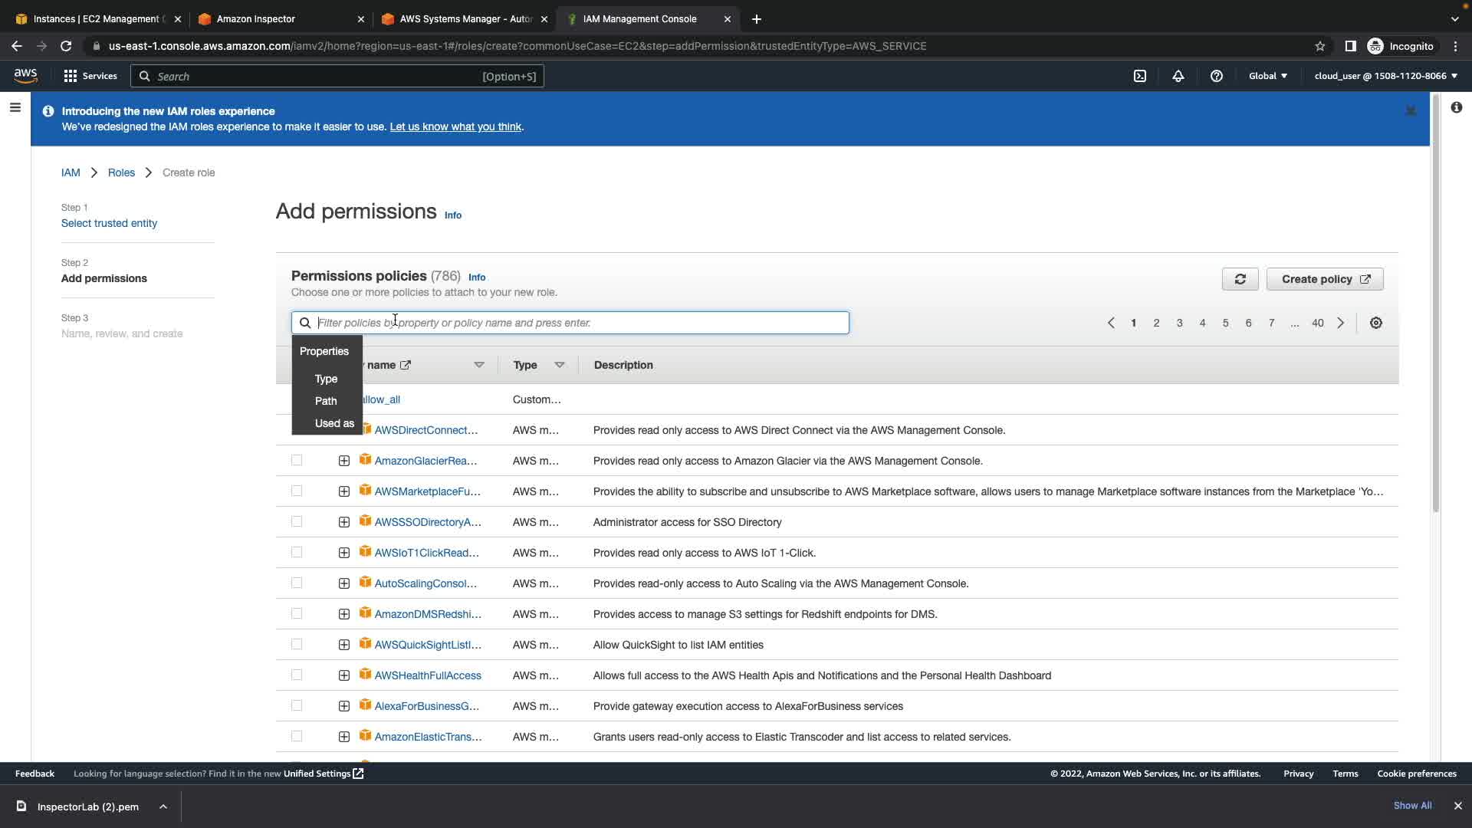Bookmark this page with star icon
1472x828 pixels.
1319,46
